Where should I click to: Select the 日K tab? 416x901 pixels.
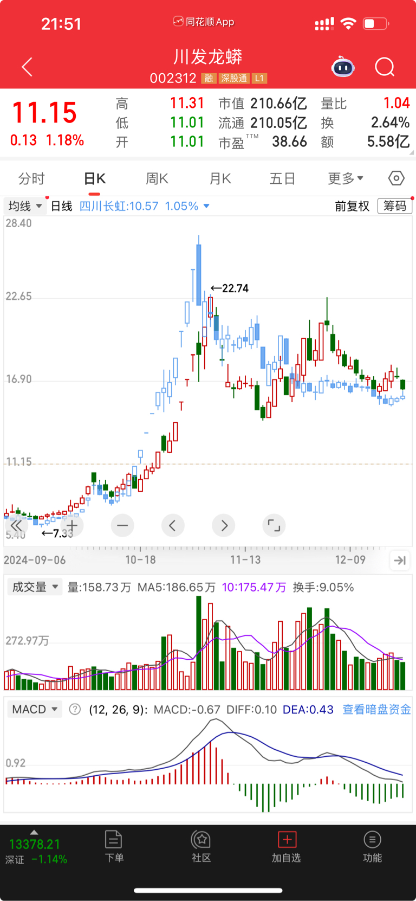coord(95,178)
